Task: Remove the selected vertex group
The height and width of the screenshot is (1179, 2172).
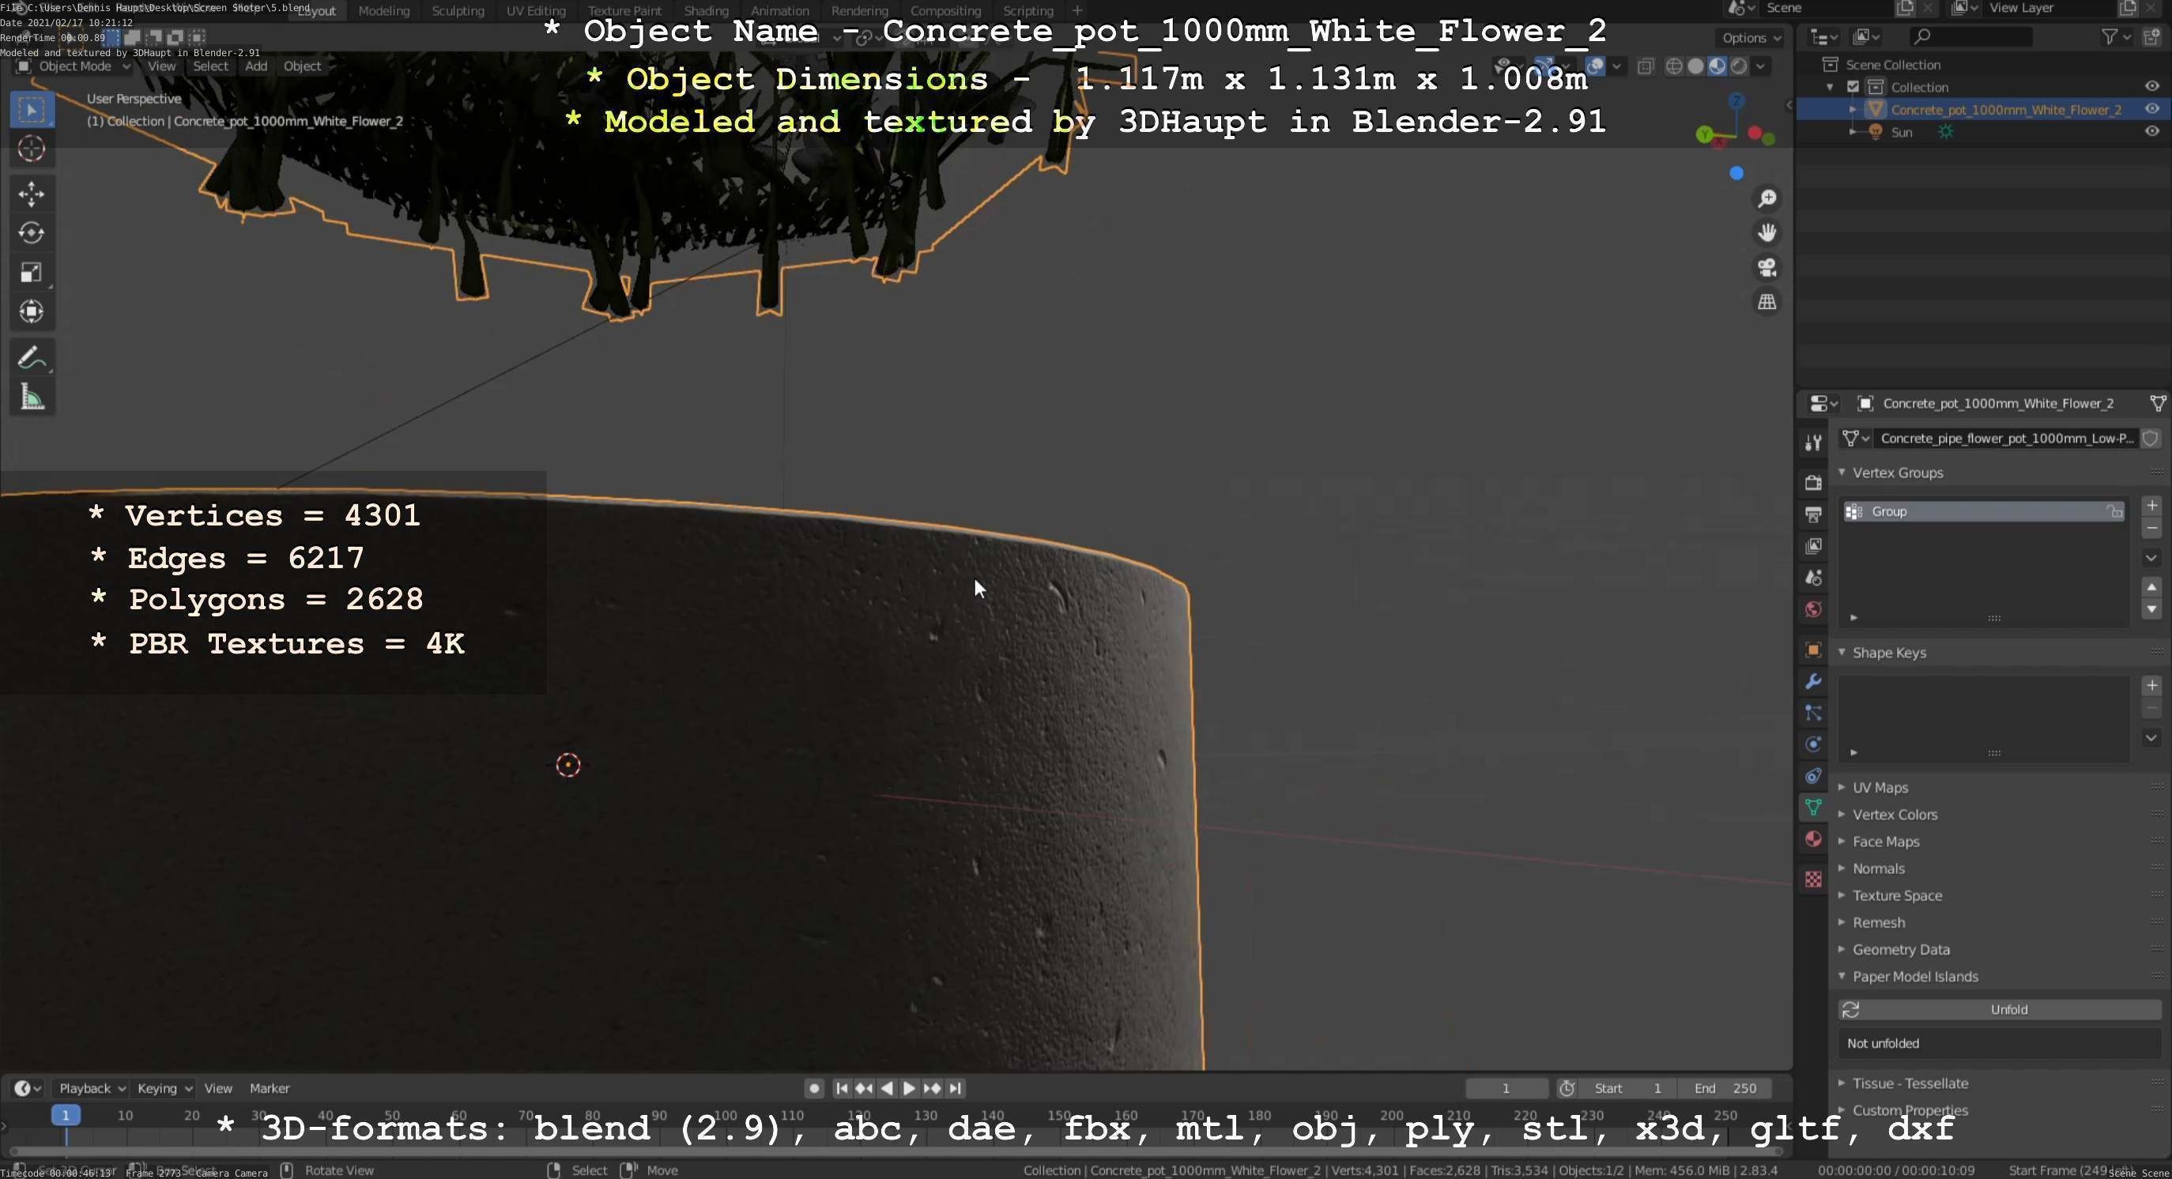Action: coord(2151,529)
